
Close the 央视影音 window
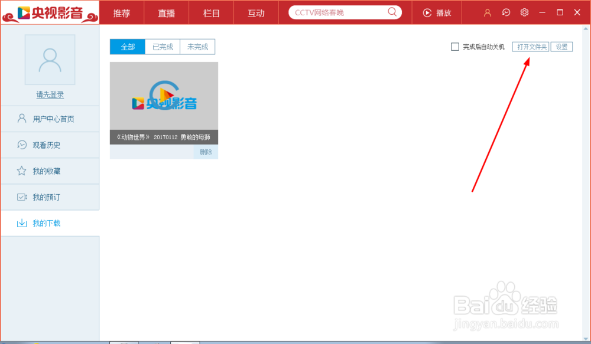pos(577,12)
